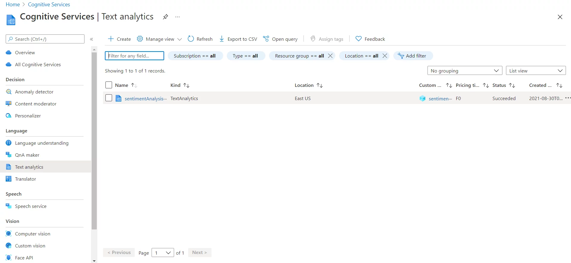571x263 pixels.
Task: Open the page number dropdown
Action: pyautogui.click(x=163, y=253)
